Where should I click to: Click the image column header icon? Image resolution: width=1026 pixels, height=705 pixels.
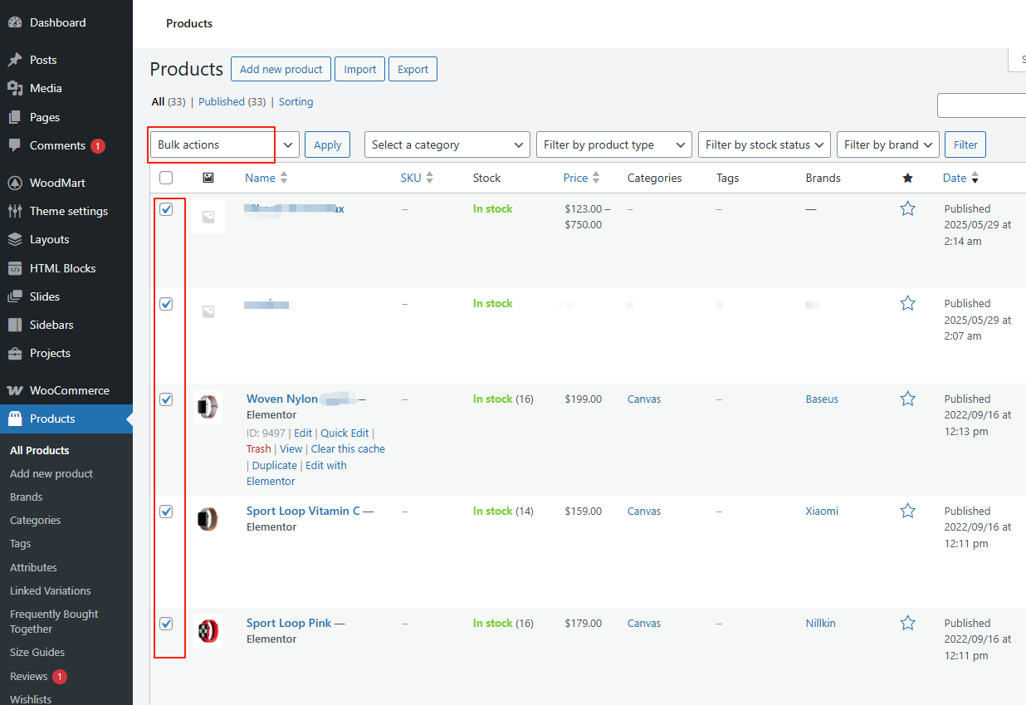(x=208, y=178)
